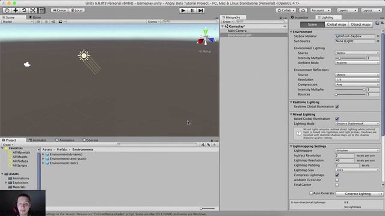Open Lighting Mode dropdown

point(357,124)
